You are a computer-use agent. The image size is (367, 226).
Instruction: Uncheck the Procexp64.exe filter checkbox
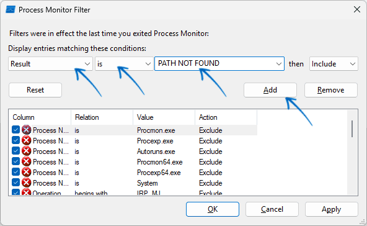pyautogui.click(x=15, y=172)
